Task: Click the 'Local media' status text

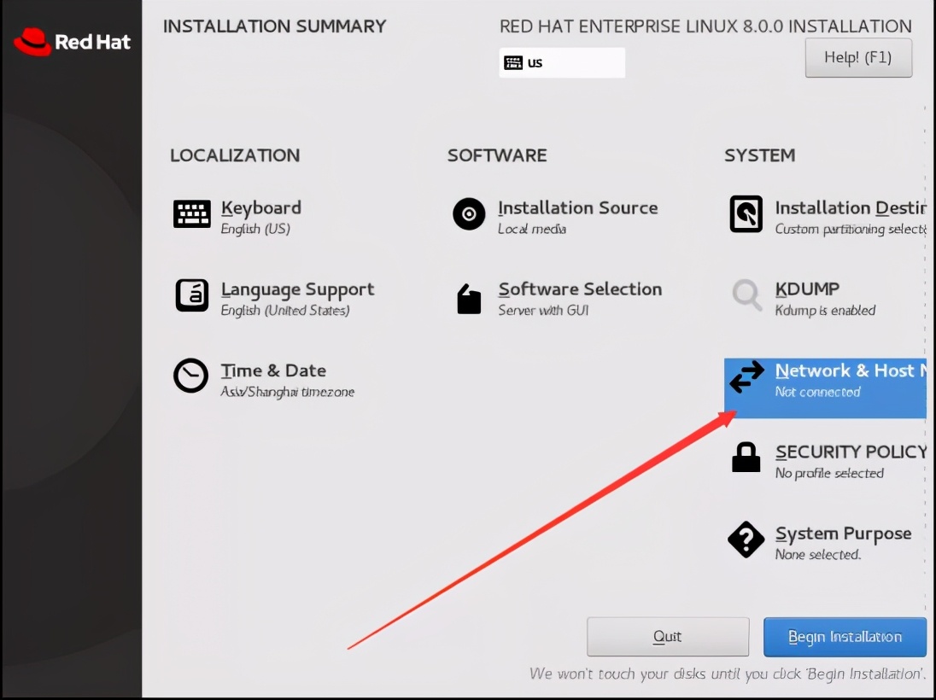Action: click(x=532, y=229)
